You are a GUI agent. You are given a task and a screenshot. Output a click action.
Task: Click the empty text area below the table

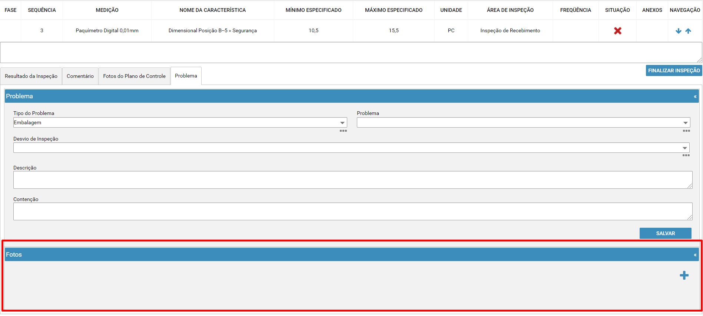coord(351,52)
